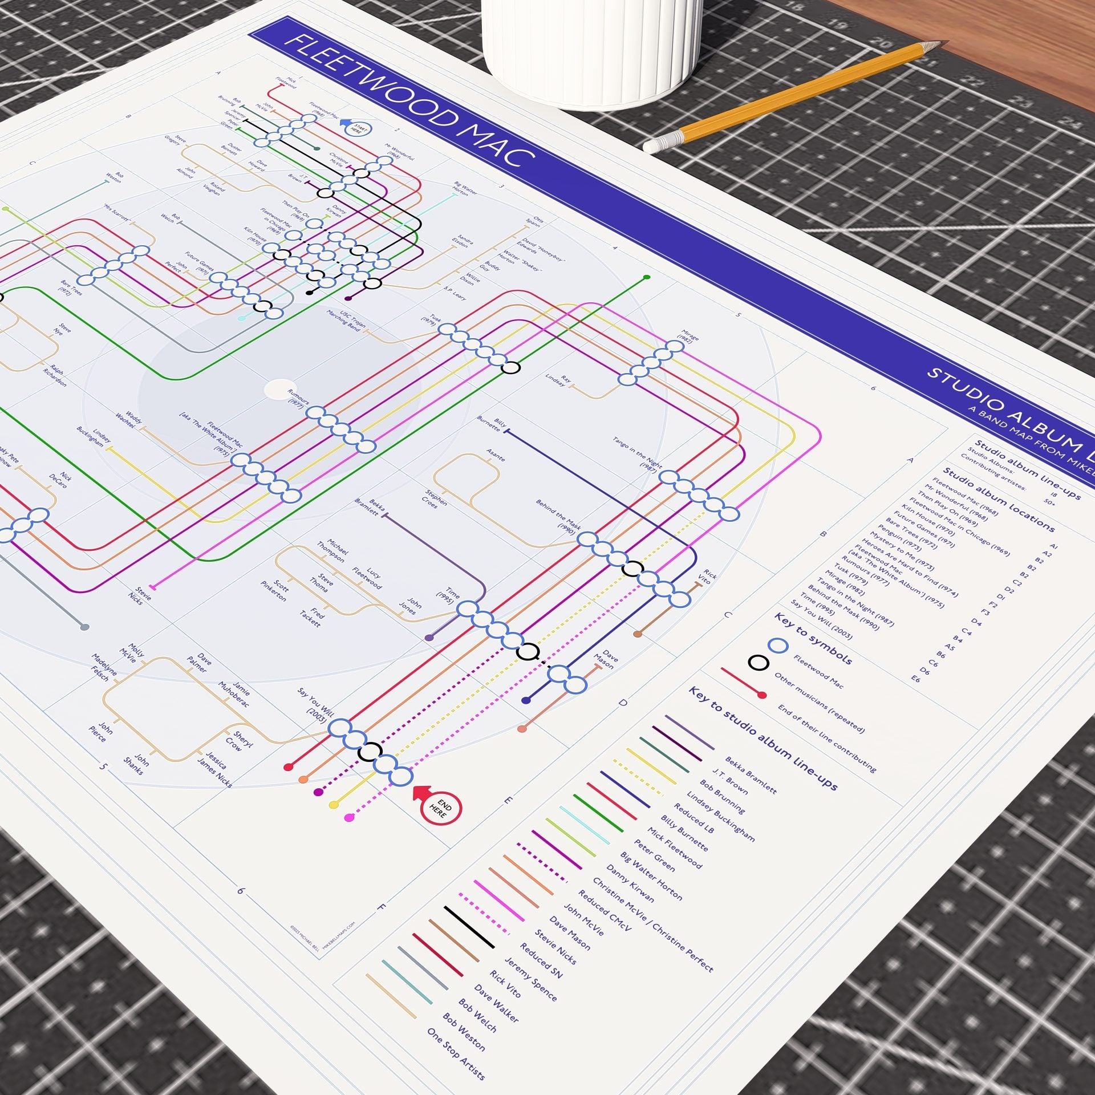The image size is (1095, 1095).
Task: Click the blue circle Fleetwood Mac key symbol
Action: click(x=778, y=646)
